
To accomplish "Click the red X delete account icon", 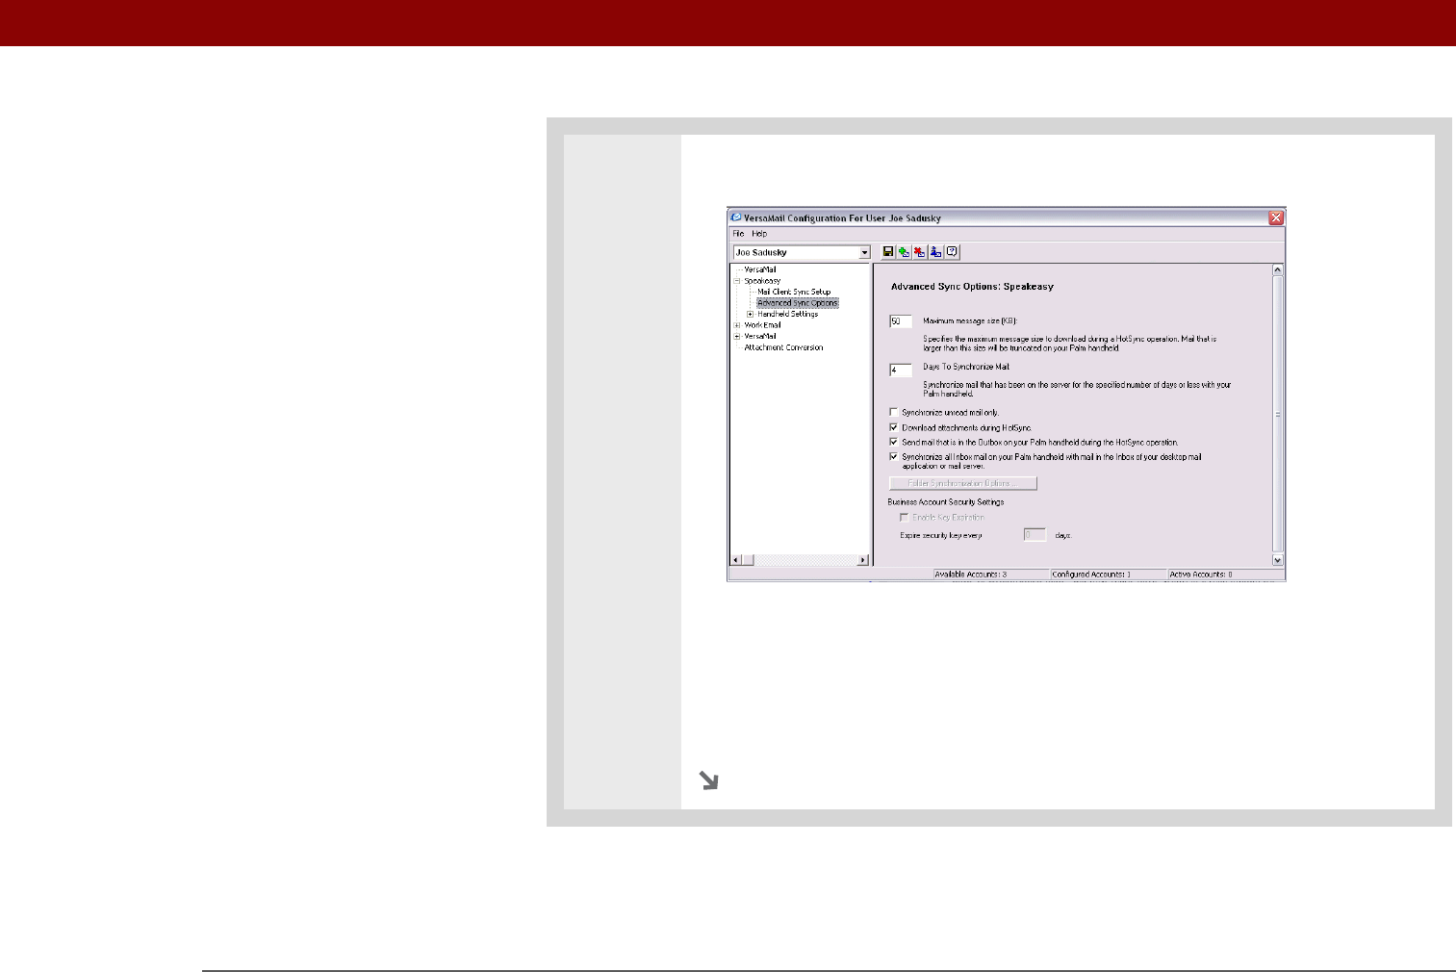I will [920, 252].
